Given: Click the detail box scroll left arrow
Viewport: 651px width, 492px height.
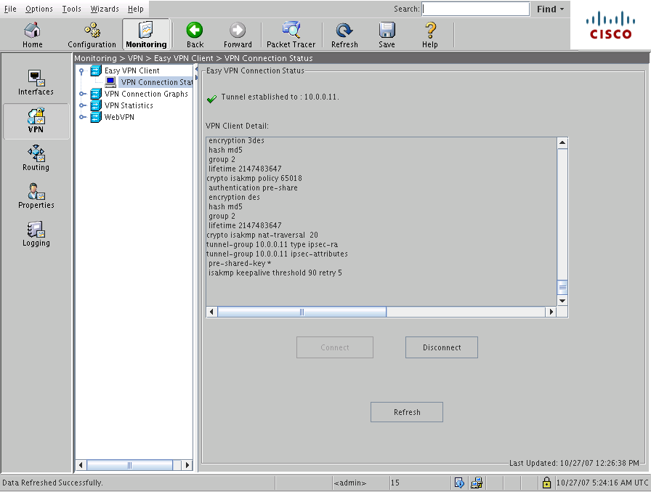Looking at the screenshot, I should pos(211,312).
